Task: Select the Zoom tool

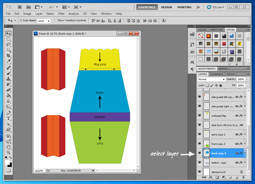Action: point(8,152)
